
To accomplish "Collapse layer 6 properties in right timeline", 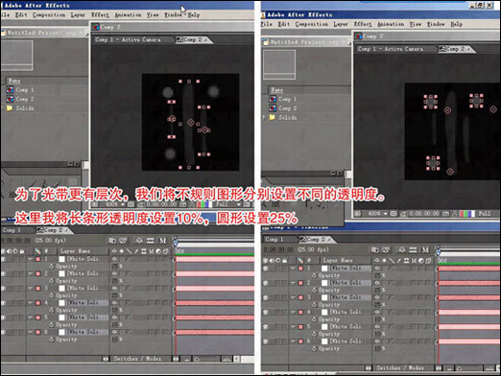I will click(293, 341).
